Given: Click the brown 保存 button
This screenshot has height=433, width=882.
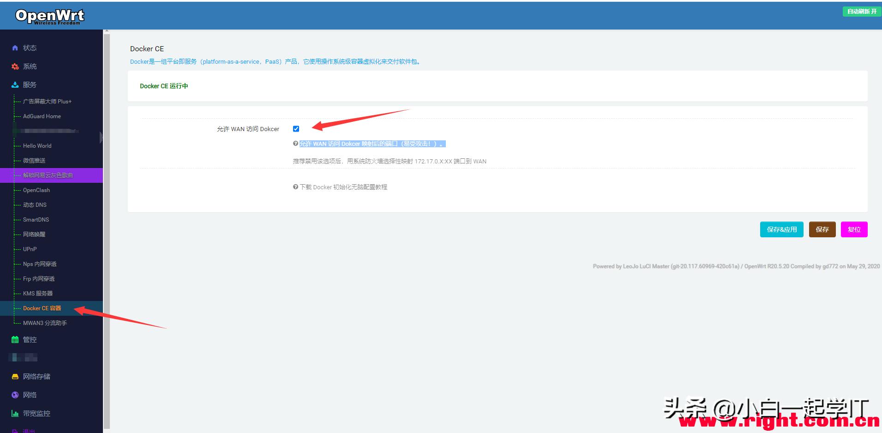Looking at the screenshot, I should [822, 229].
